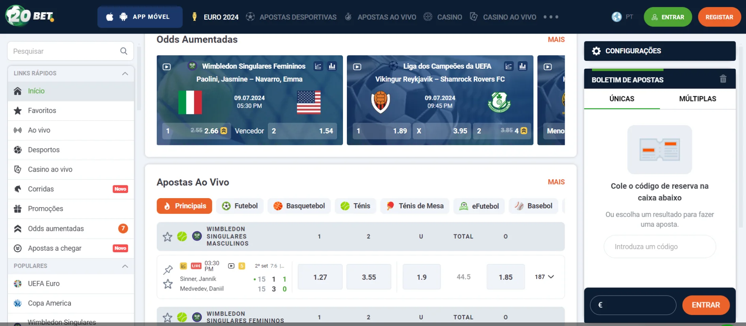Open the MAIS link for Odds Aumentadas
746x326 pixels.
pyautogui.click(x=556, y=39)
